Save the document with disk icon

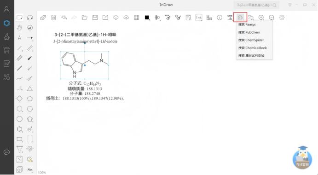point(95,17)
